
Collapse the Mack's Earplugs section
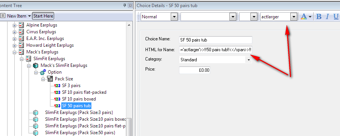[x=15, y=52]
